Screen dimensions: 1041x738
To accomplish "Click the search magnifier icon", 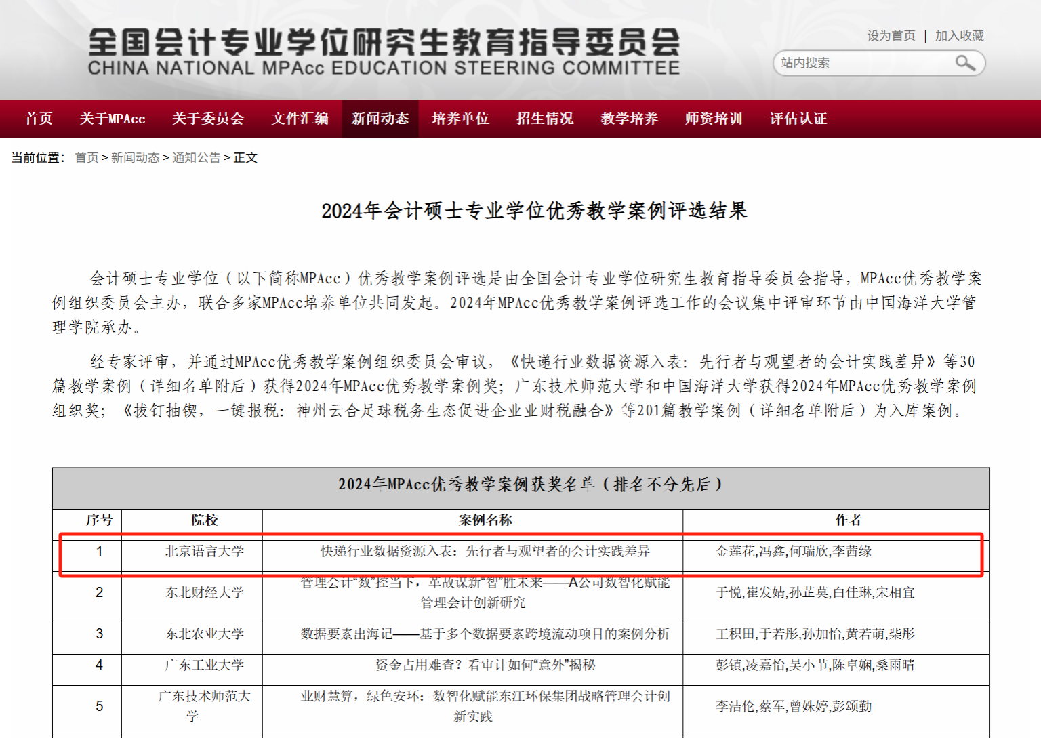I will click(x=964, y=63).
